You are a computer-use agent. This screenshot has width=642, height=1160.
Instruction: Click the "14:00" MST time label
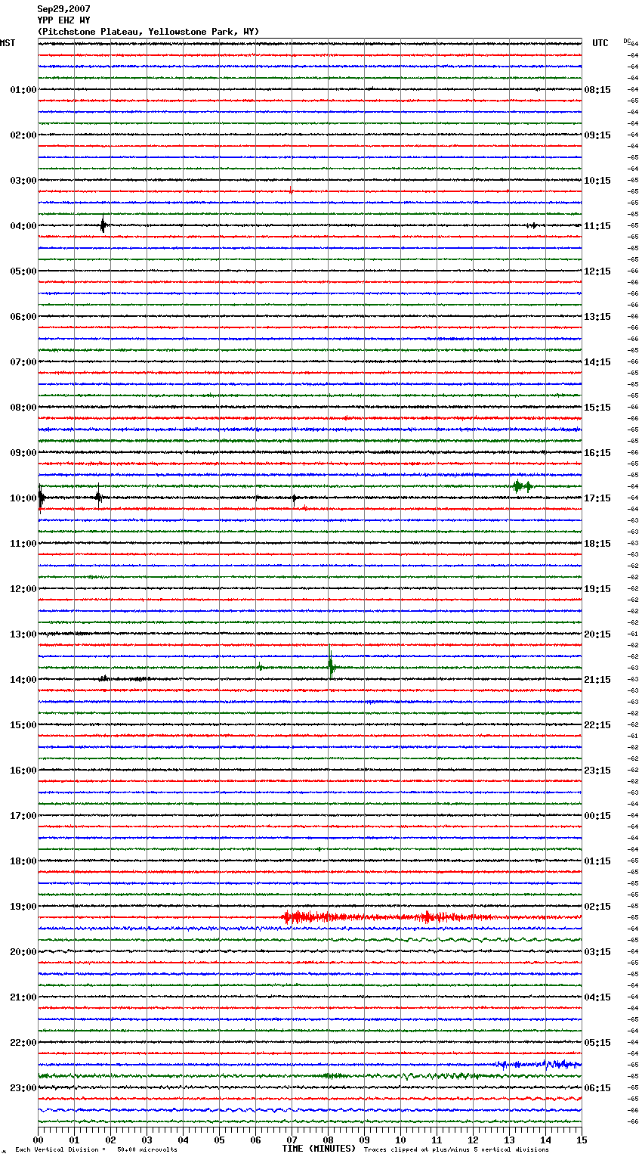pos(23,680)
